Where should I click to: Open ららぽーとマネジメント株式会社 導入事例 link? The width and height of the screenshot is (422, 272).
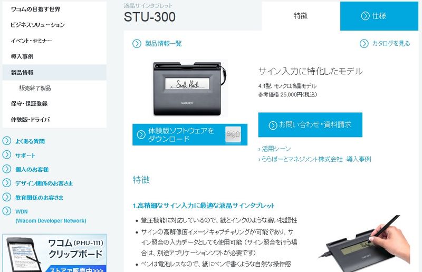click(x=314, y=159)
